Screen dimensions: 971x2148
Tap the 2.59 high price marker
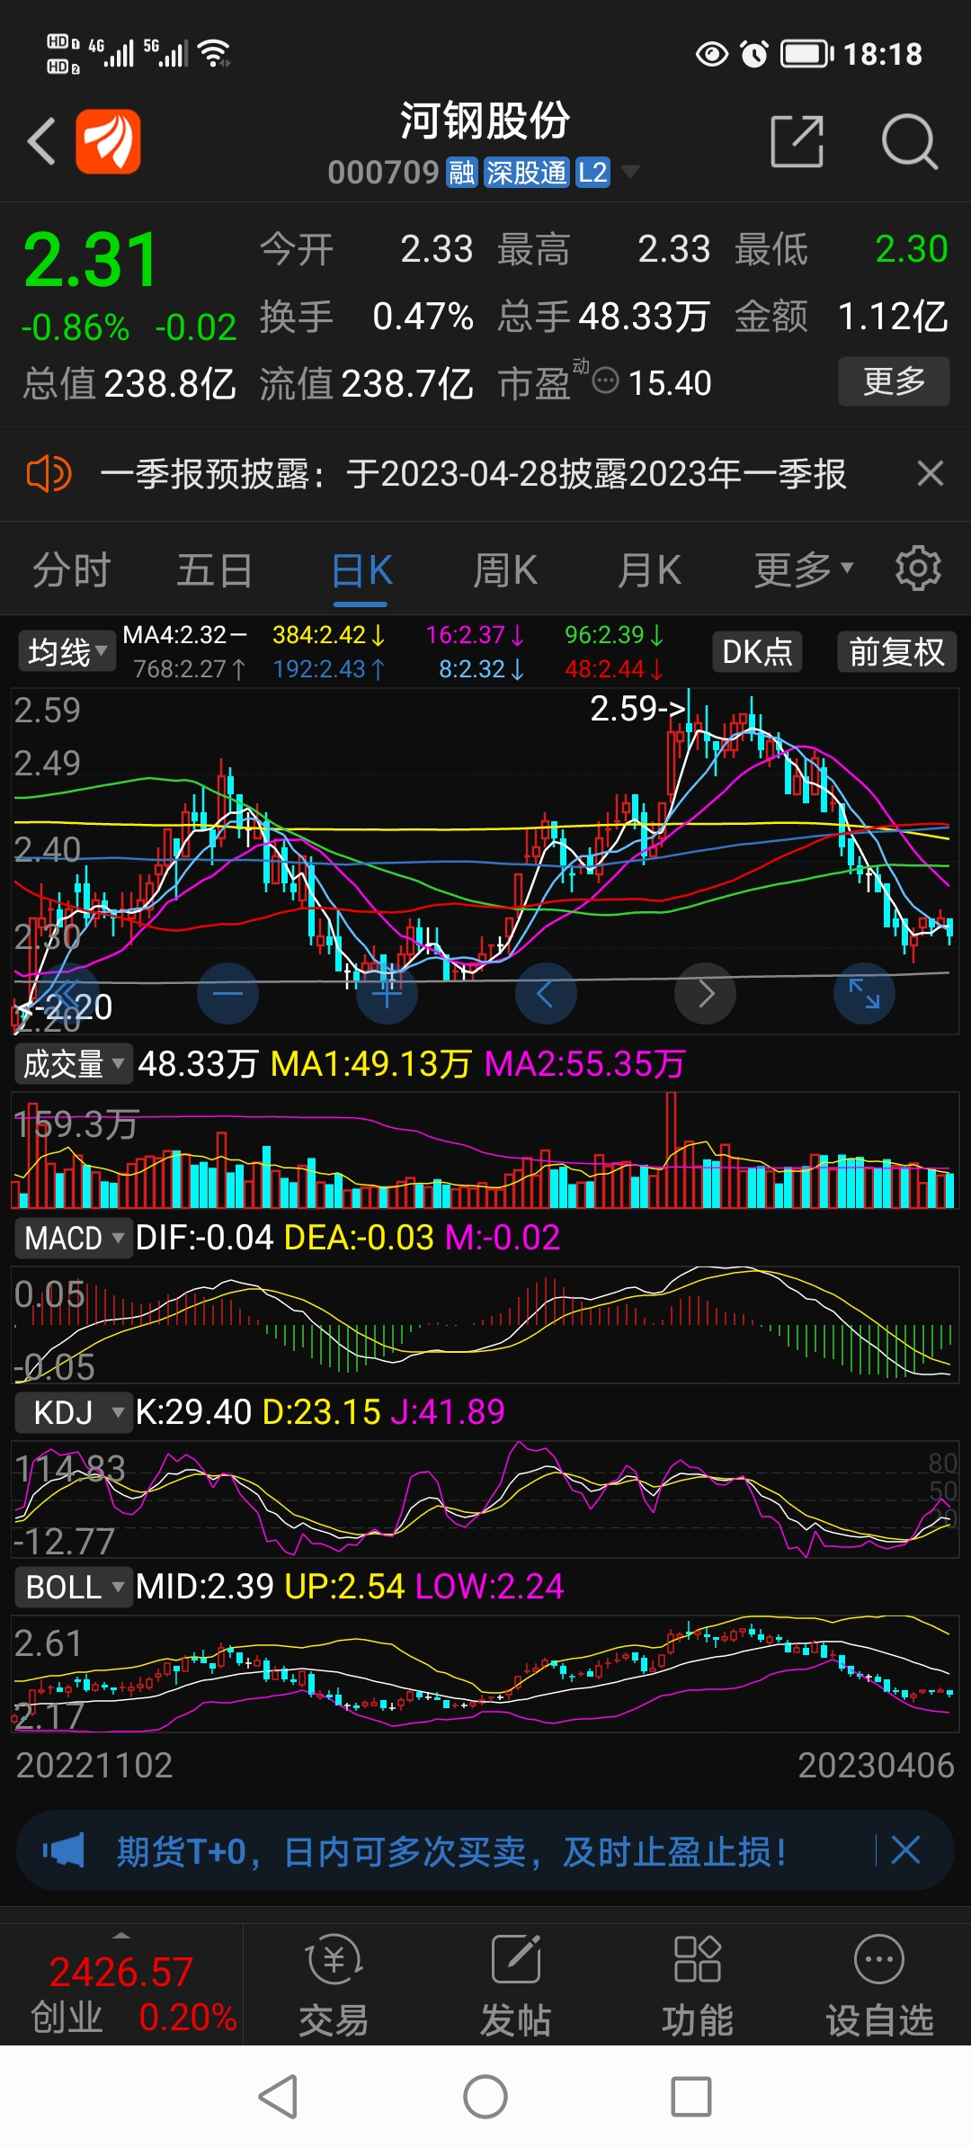click(x=639, y=708)
